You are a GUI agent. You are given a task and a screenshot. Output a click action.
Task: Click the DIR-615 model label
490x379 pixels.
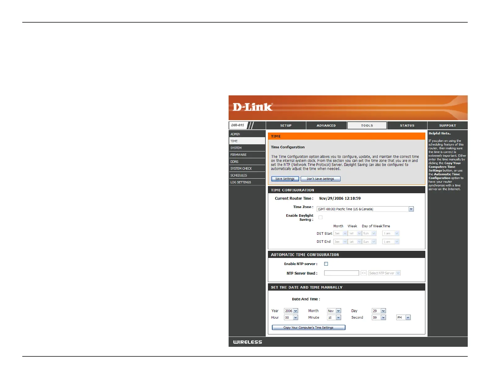coord(238,125)
